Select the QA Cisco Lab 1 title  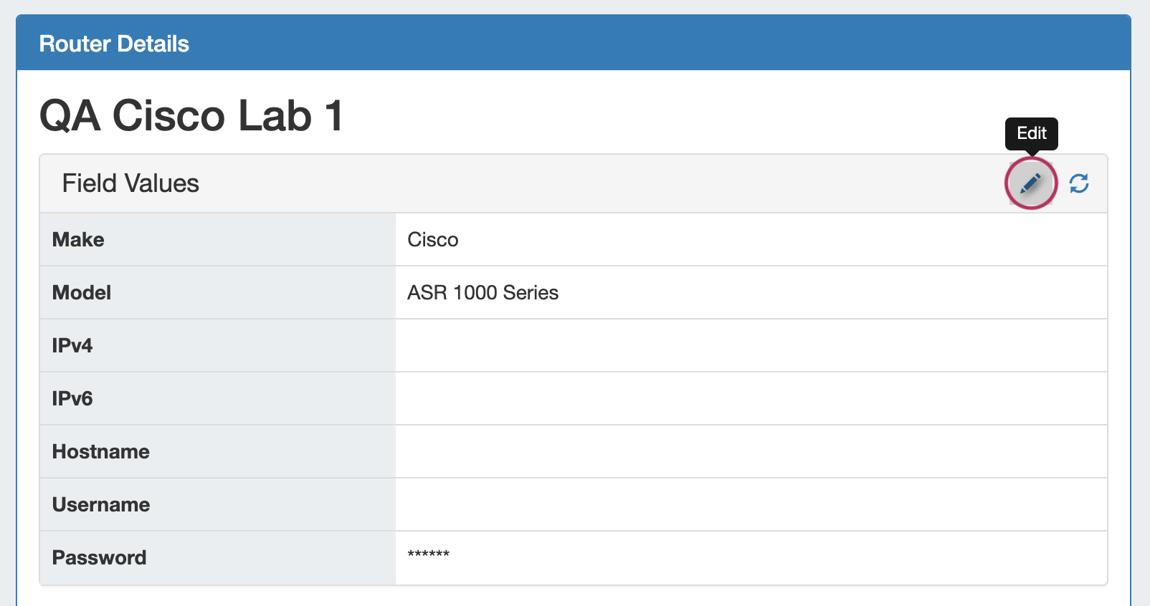pos(191,115)
